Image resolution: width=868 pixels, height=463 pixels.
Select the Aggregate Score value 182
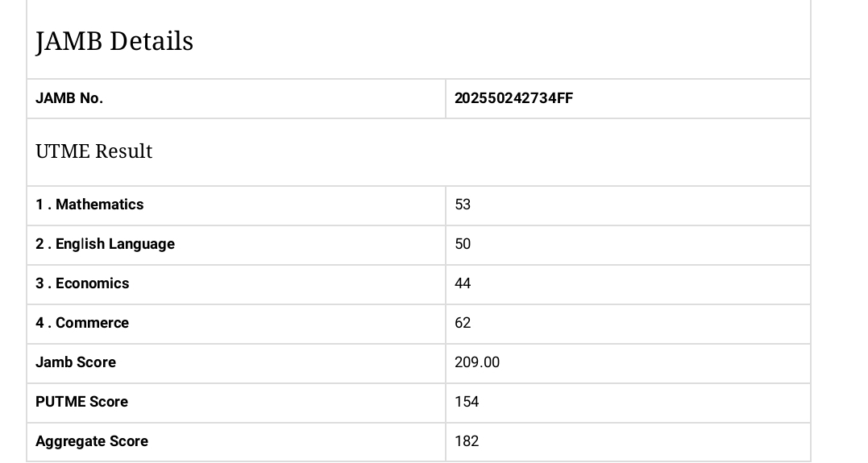click(467, 441)
